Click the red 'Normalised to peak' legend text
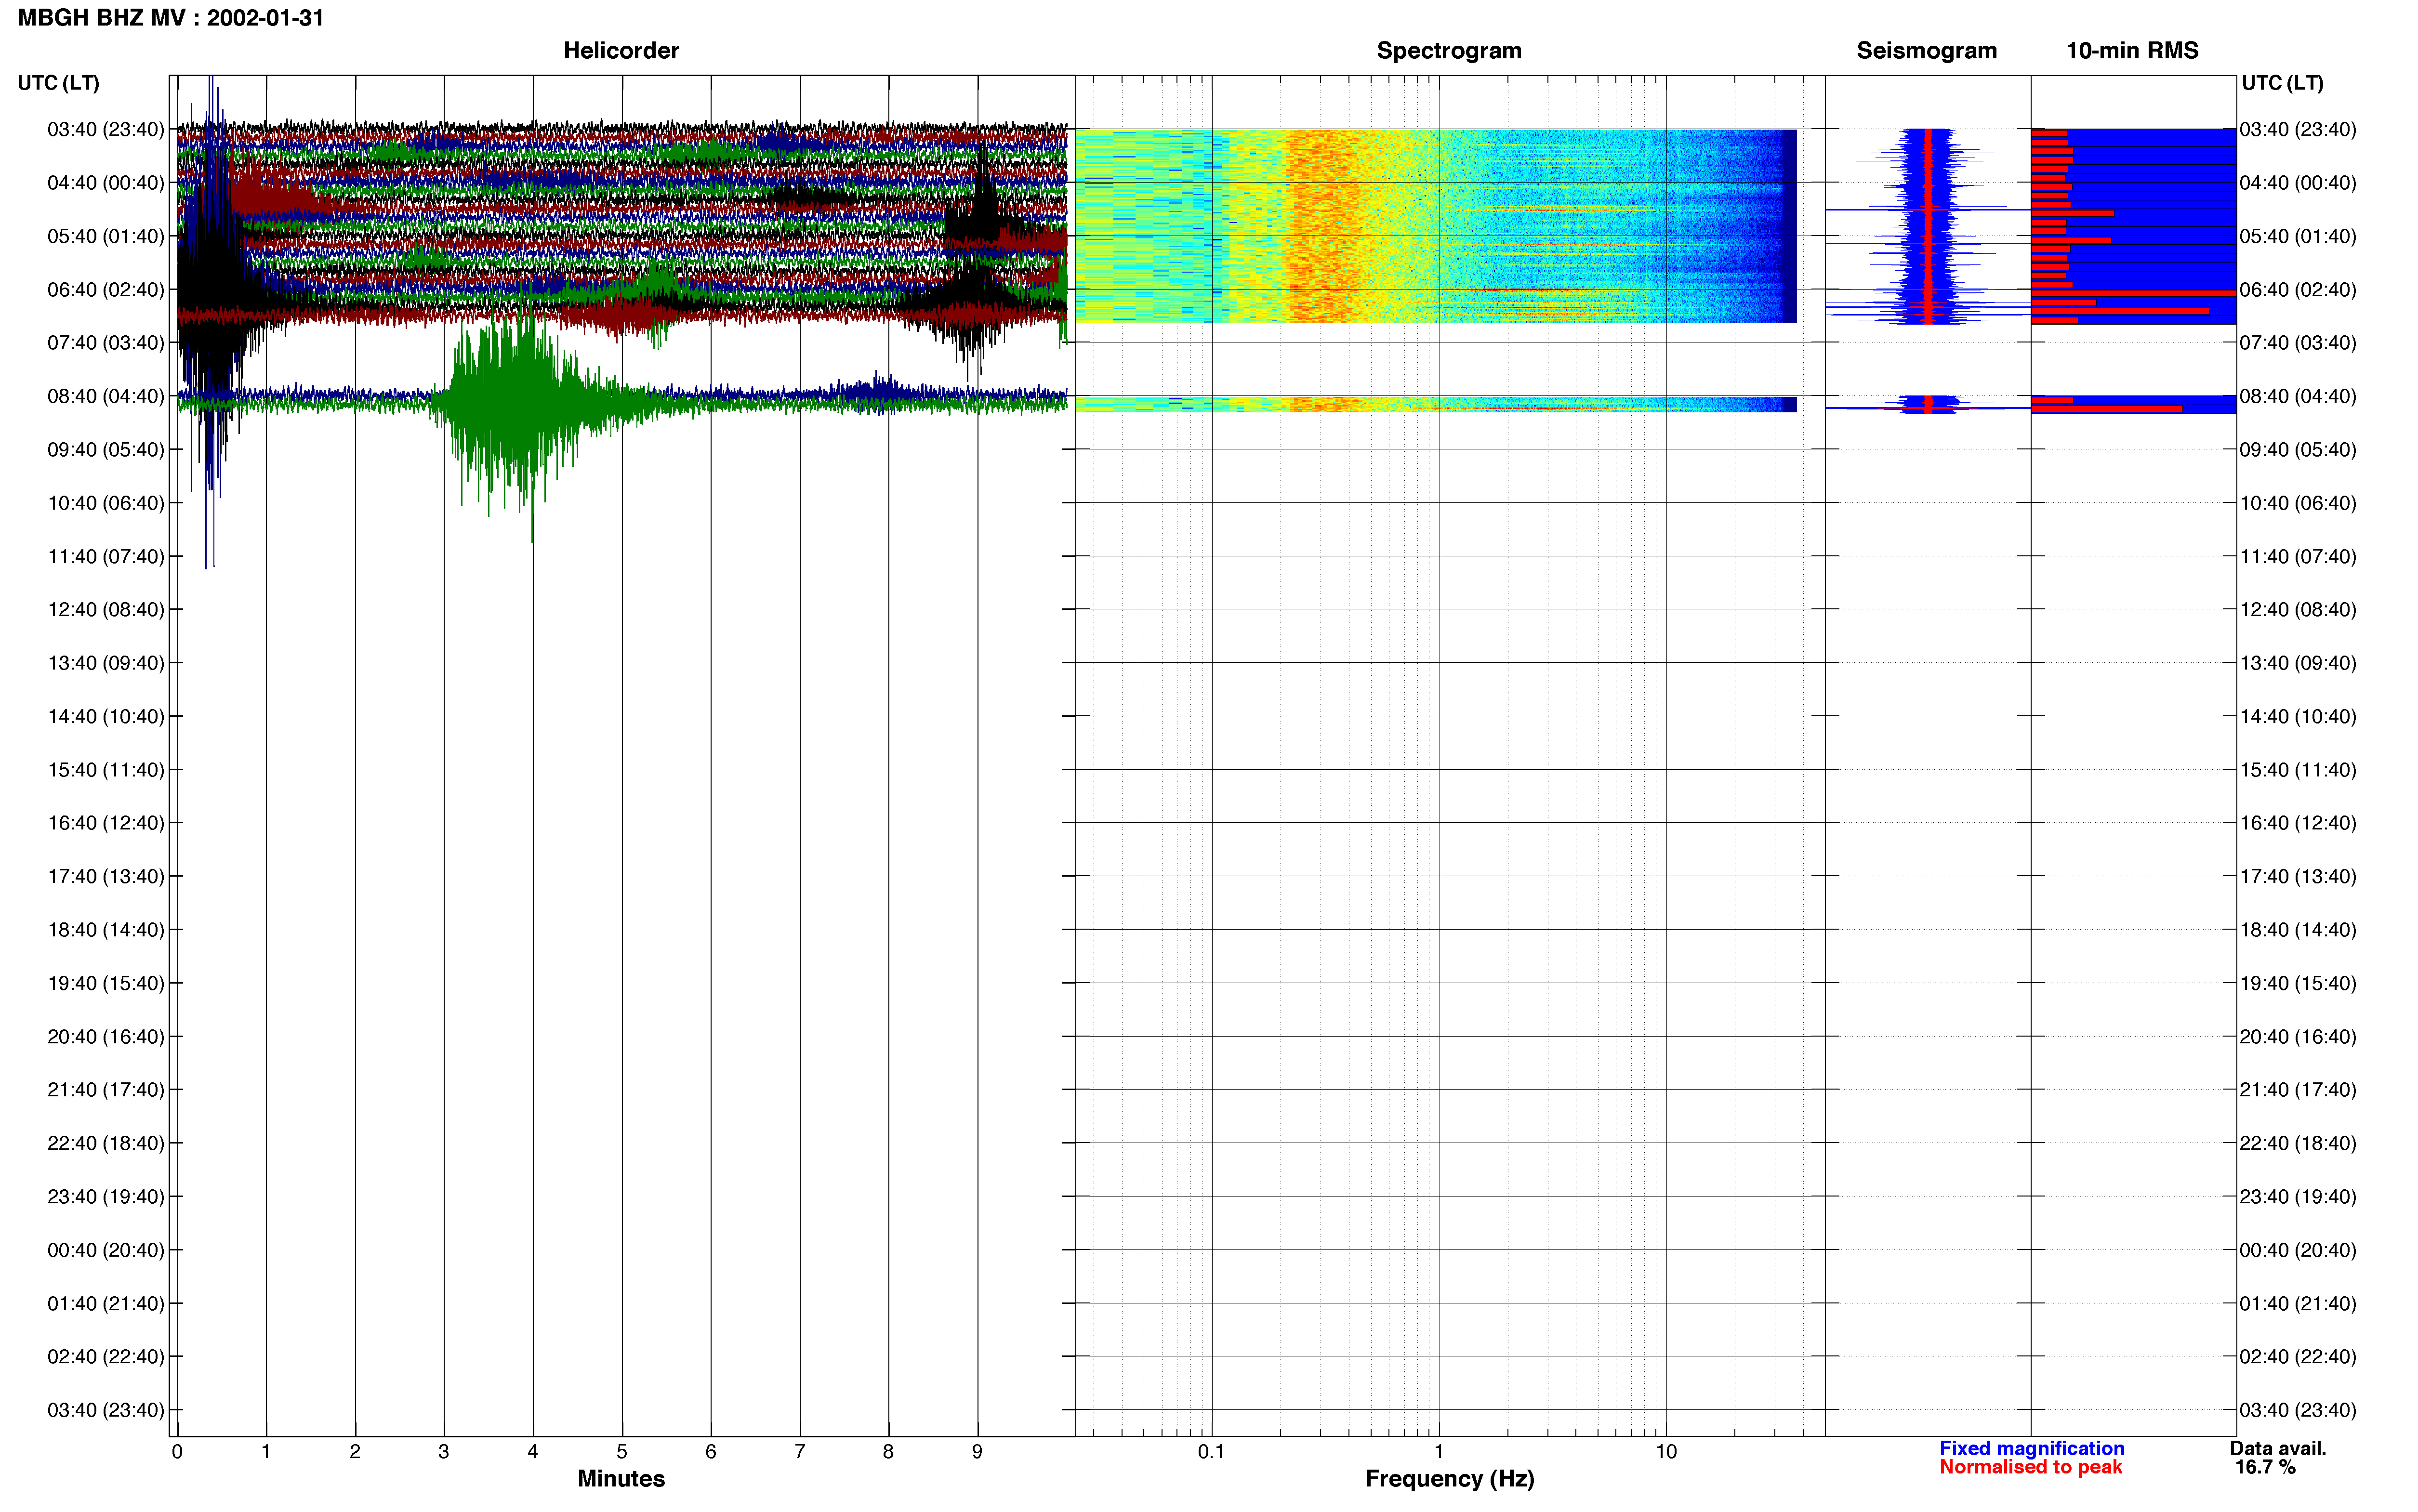The height and width of the screenshot is (1512, 2418). click(2031, 1467)
